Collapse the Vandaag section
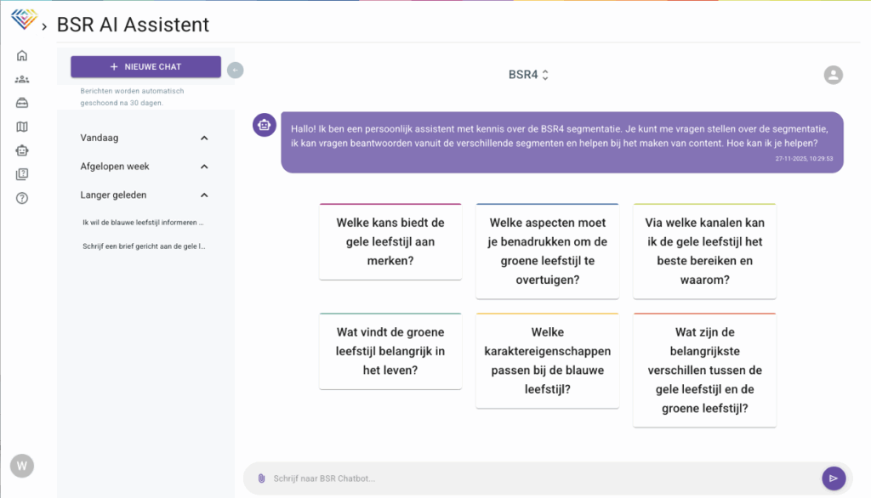 point(204,138)
